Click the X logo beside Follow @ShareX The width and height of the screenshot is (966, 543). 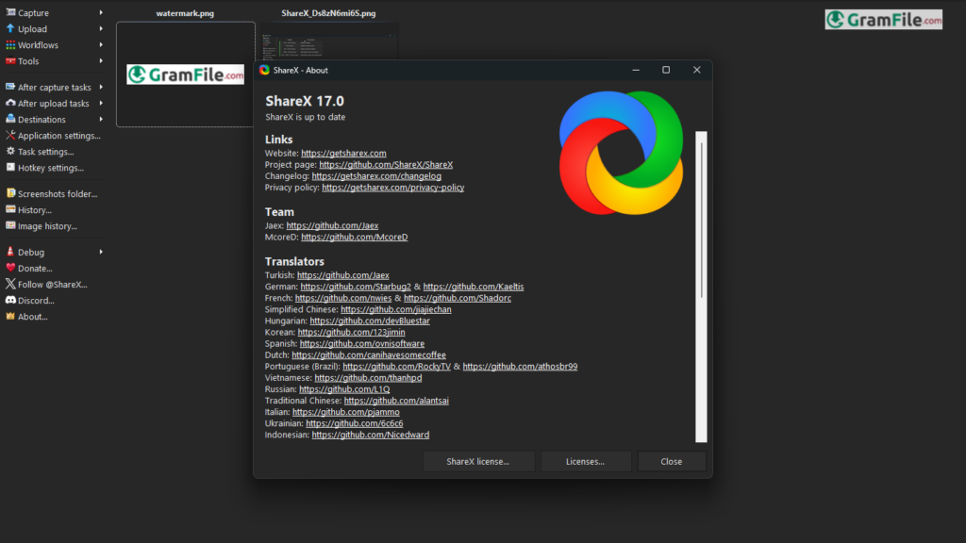point(10,284)
